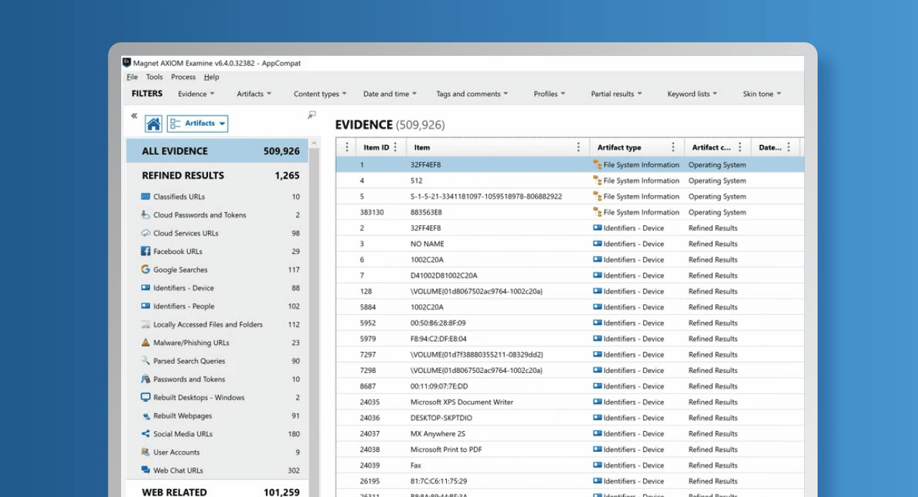
Task: Collapse the left panel with double-chevron icon
Action: 134,115
